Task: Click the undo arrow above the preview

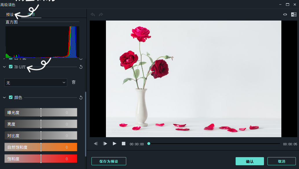Action: (92, 14)
